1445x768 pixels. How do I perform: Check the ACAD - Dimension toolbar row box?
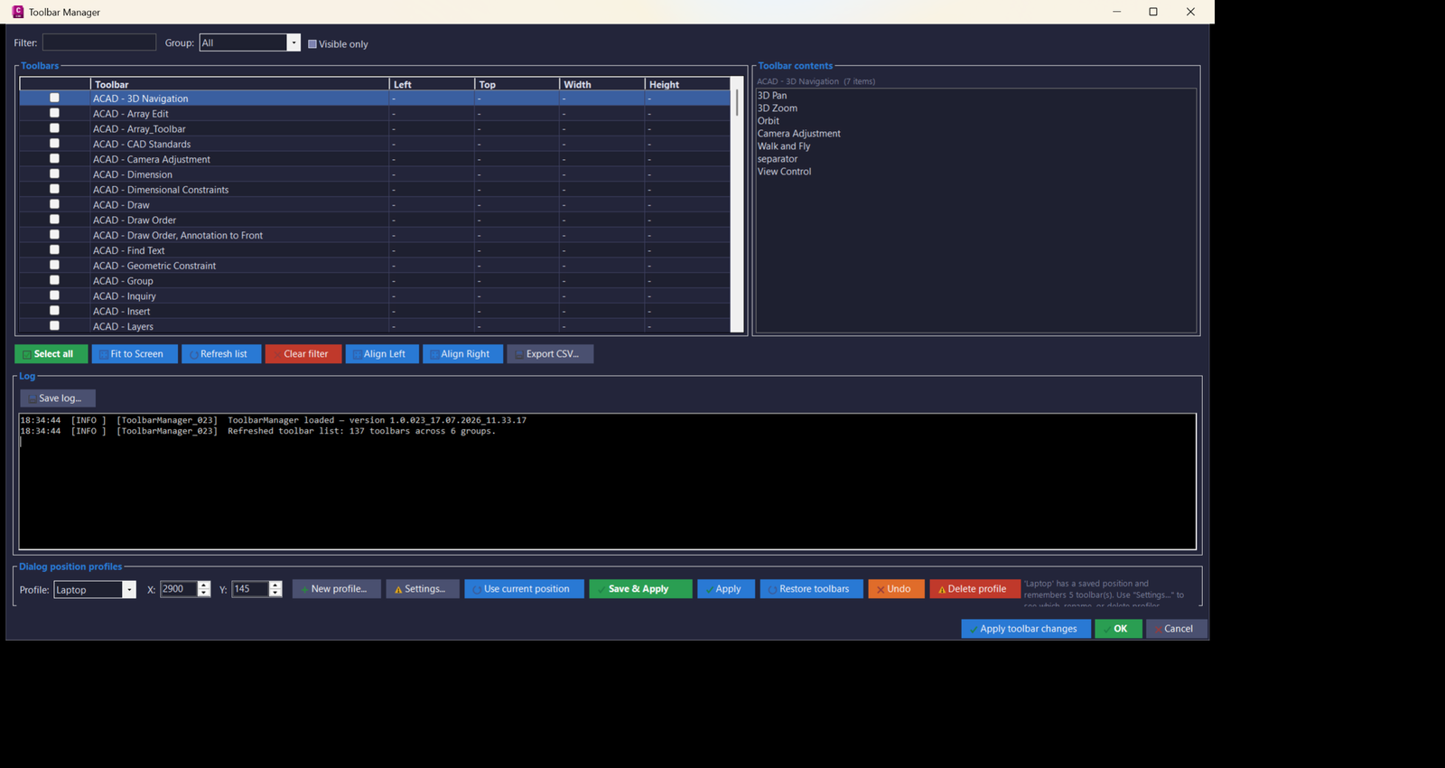[54, 173]
